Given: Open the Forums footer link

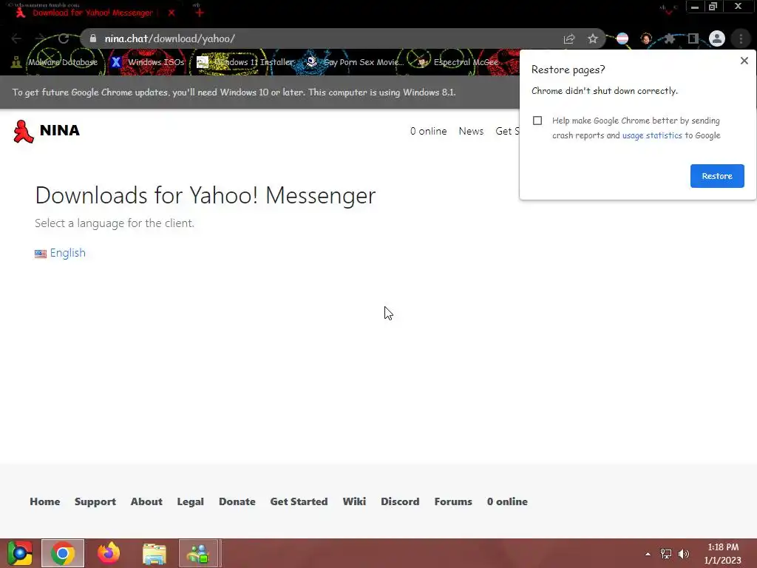Looking at the screenshot, I should (x=453, y=501).
